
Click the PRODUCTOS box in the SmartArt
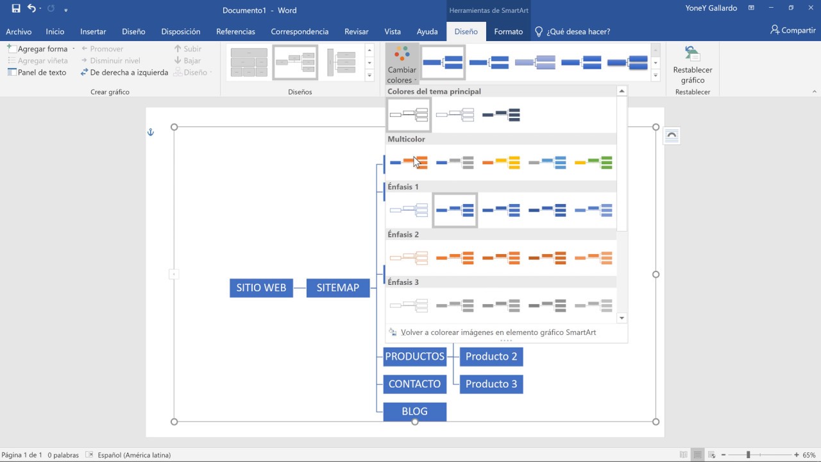coord(414,356)
